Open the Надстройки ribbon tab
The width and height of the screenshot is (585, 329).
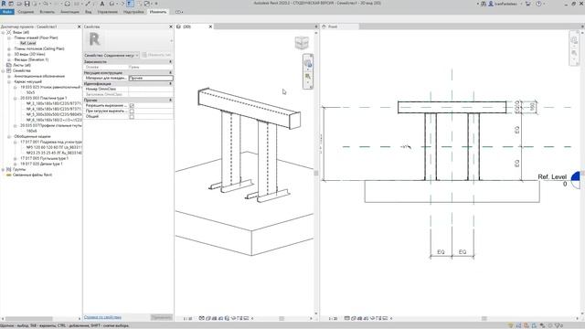[x=133, y=12]
